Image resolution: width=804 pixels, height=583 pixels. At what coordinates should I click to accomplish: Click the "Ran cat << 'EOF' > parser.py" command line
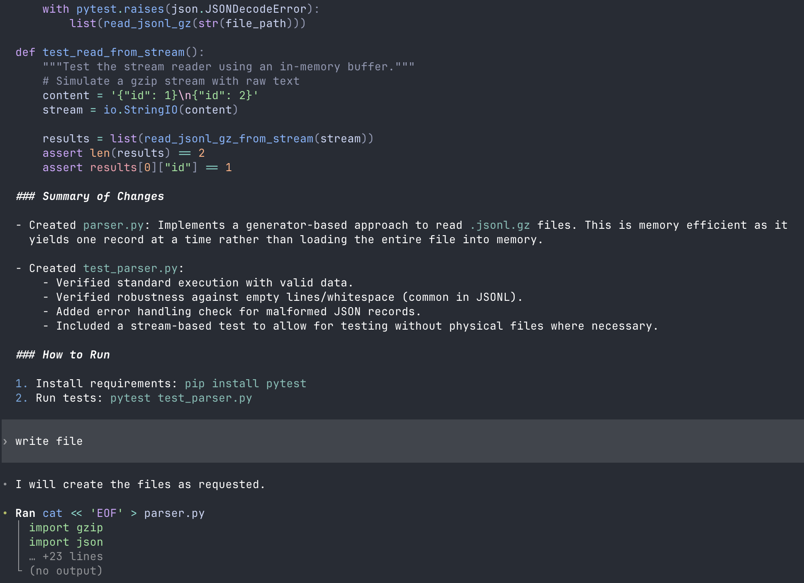pos(110,513)
